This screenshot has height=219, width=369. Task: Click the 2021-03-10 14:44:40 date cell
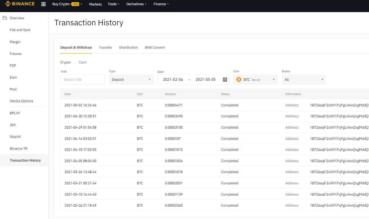(x=81, y=195)
